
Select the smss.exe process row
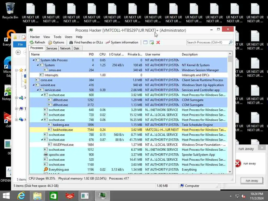click(129, 70)
